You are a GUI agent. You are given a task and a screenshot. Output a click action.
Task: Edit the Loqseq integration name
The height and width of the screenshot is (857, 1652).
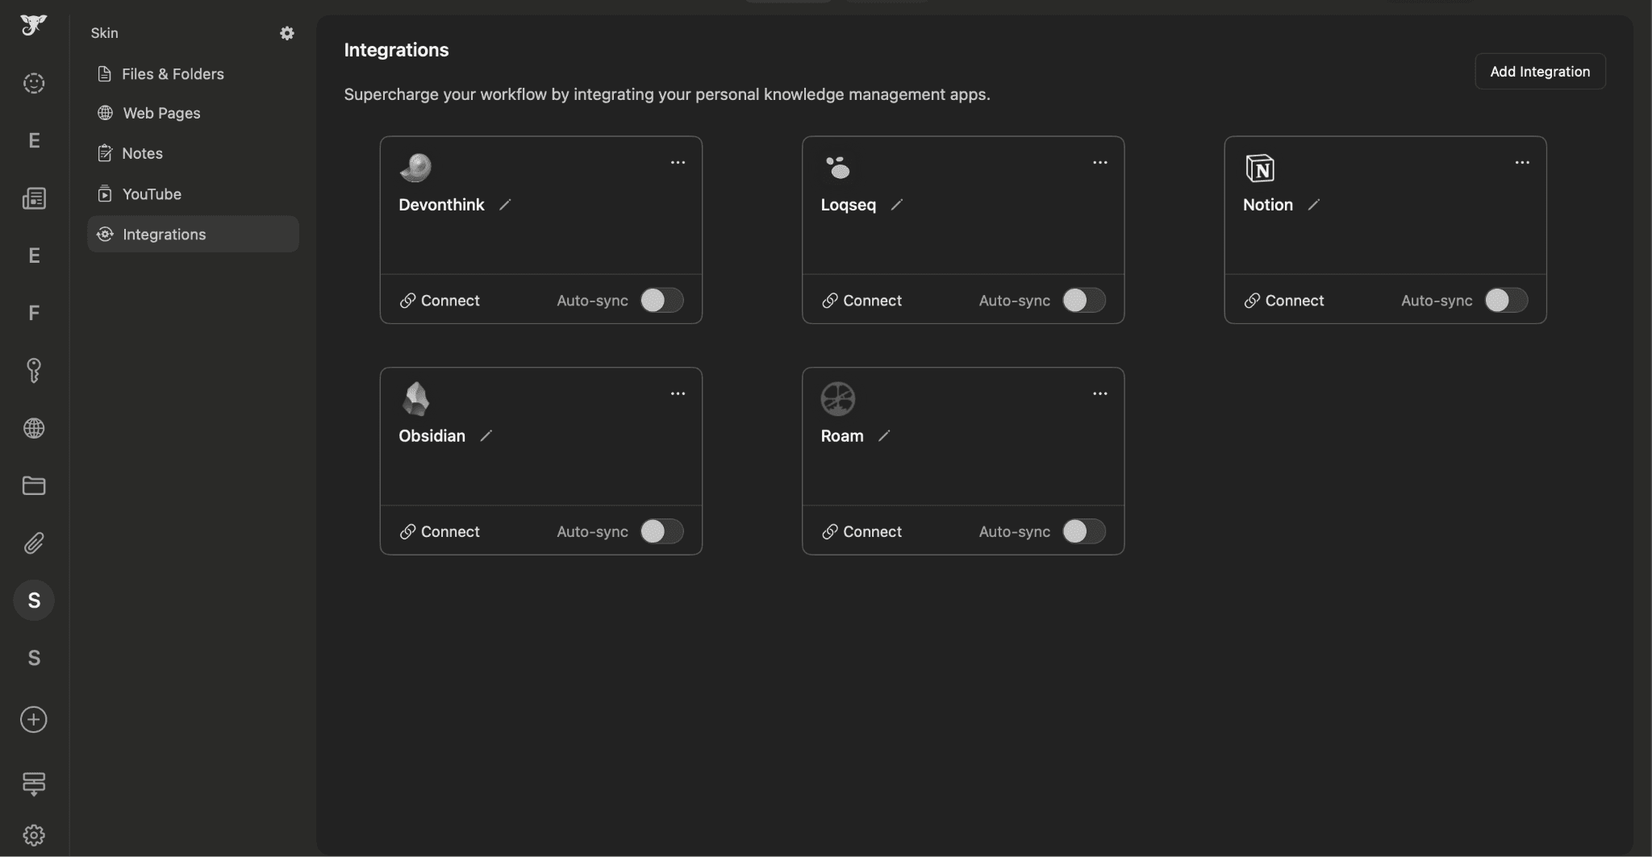coord(898,206)
